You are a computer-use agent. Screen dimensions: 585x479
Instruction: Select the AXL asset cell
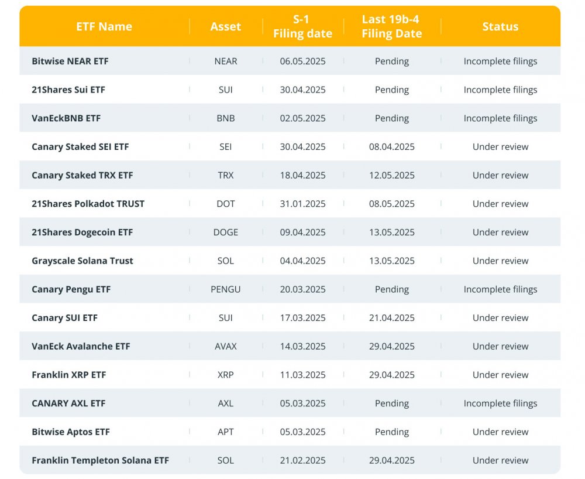pyautogui.click(x=226, y=403)
